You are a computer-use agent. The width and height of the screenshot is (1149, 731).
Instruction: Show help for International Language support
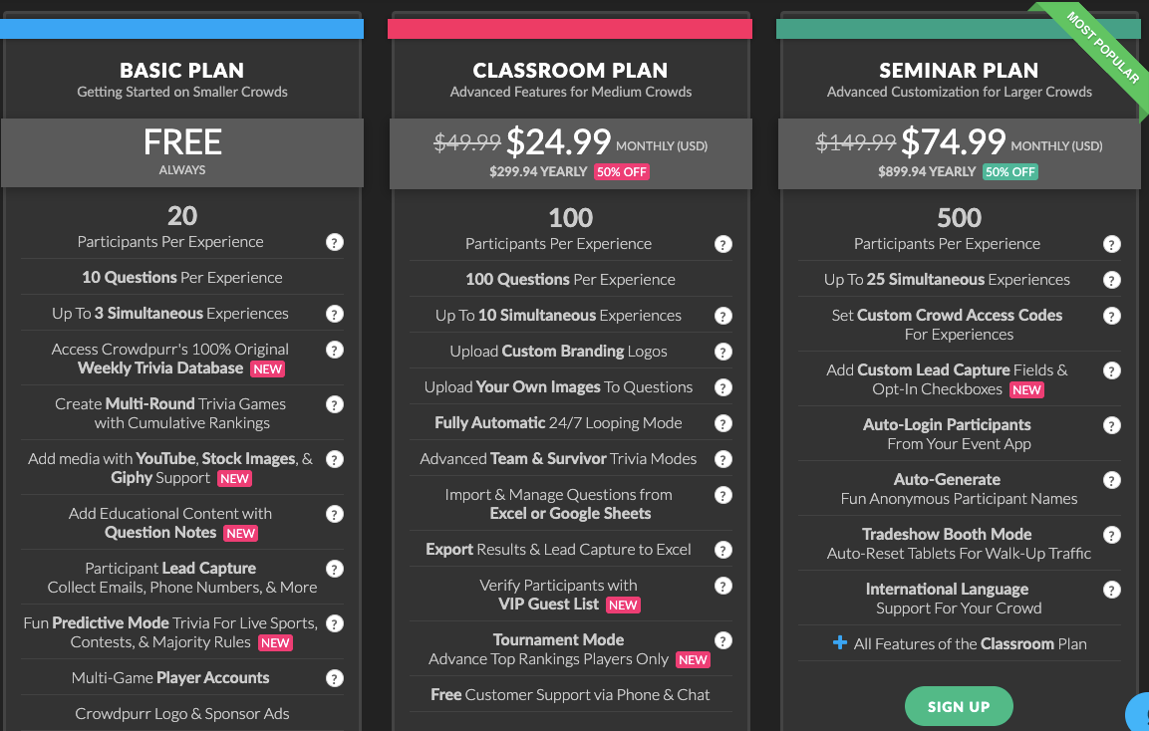pos(1112,590)
